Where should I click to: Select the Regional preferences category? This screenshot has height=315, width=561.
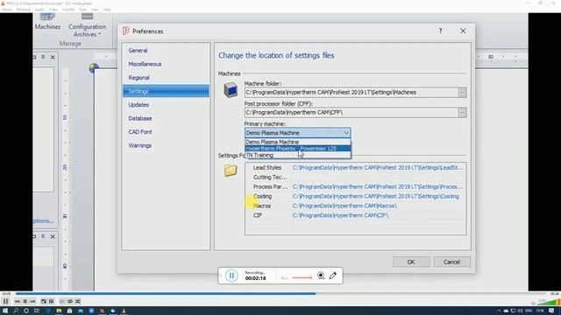point(138,78)
